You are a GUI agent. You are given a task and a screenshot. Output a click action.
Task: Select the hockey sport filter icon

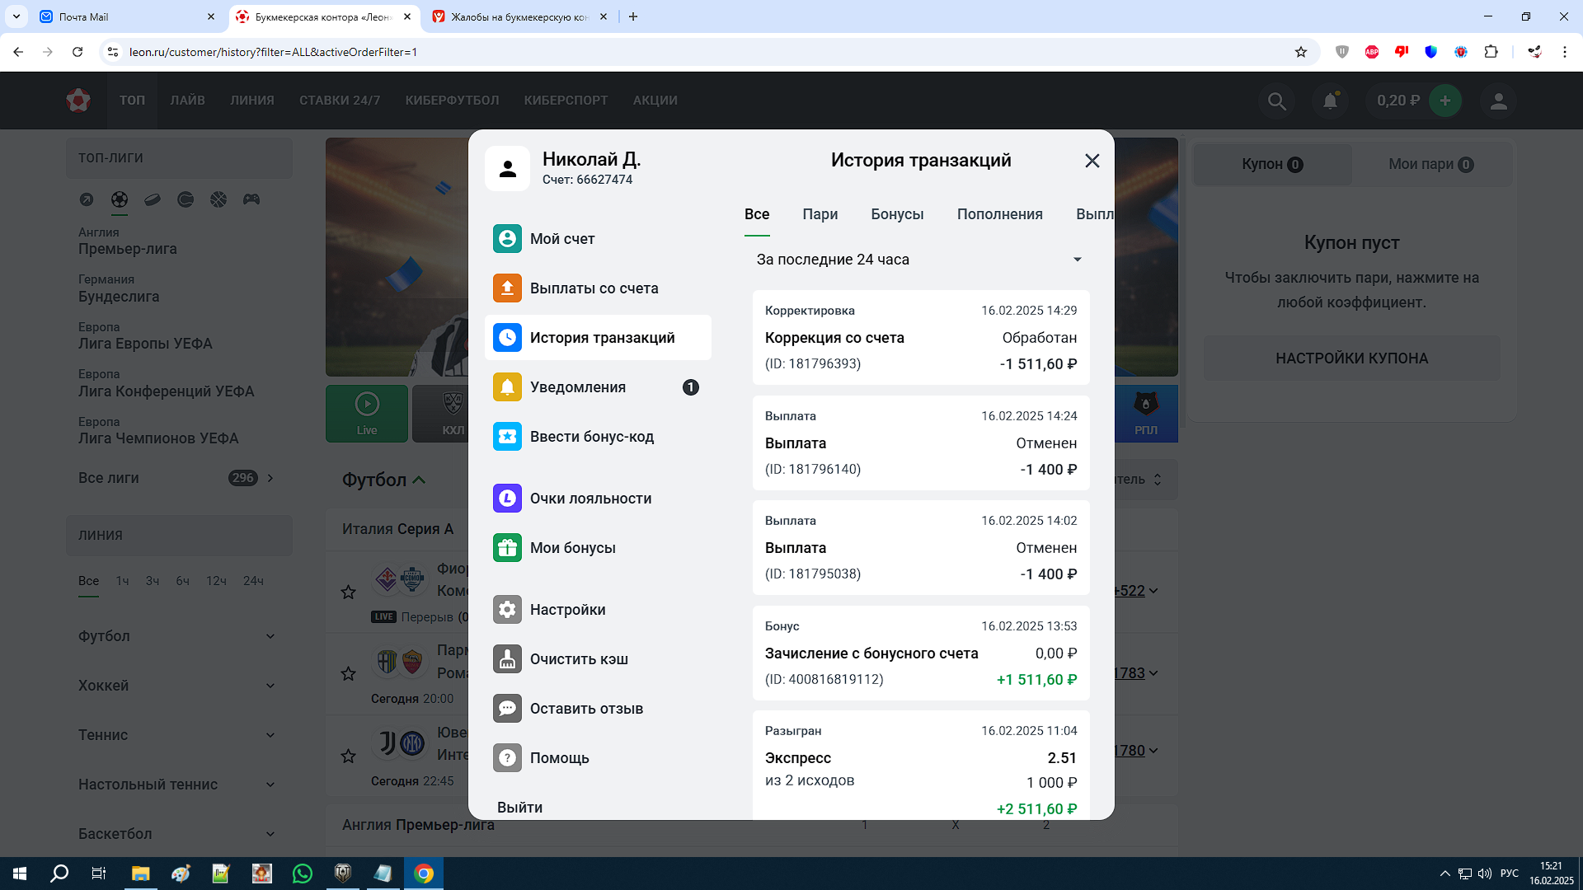pos(153,199)
